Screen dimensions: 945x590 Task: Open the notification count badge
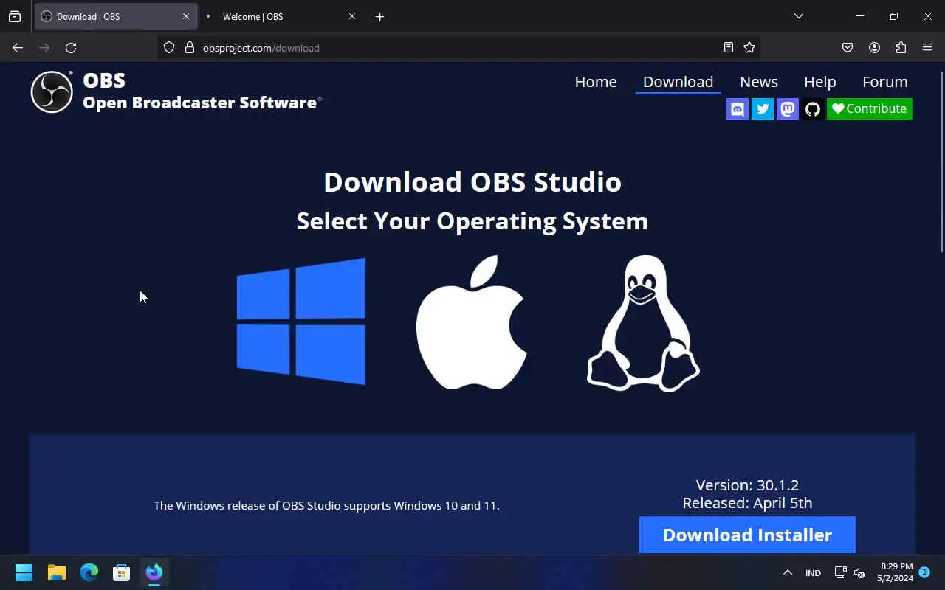click(x=924, y=572)
